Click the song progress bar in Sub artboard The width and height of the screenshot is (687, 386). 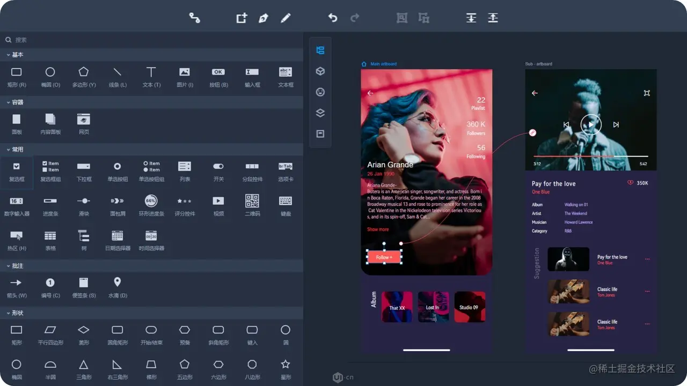coord(591,157)
